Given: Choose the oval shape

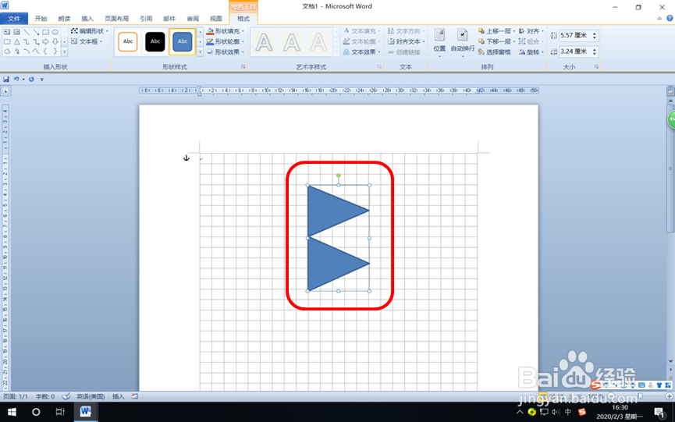Looking at the screenshot, I should point(55,32).
